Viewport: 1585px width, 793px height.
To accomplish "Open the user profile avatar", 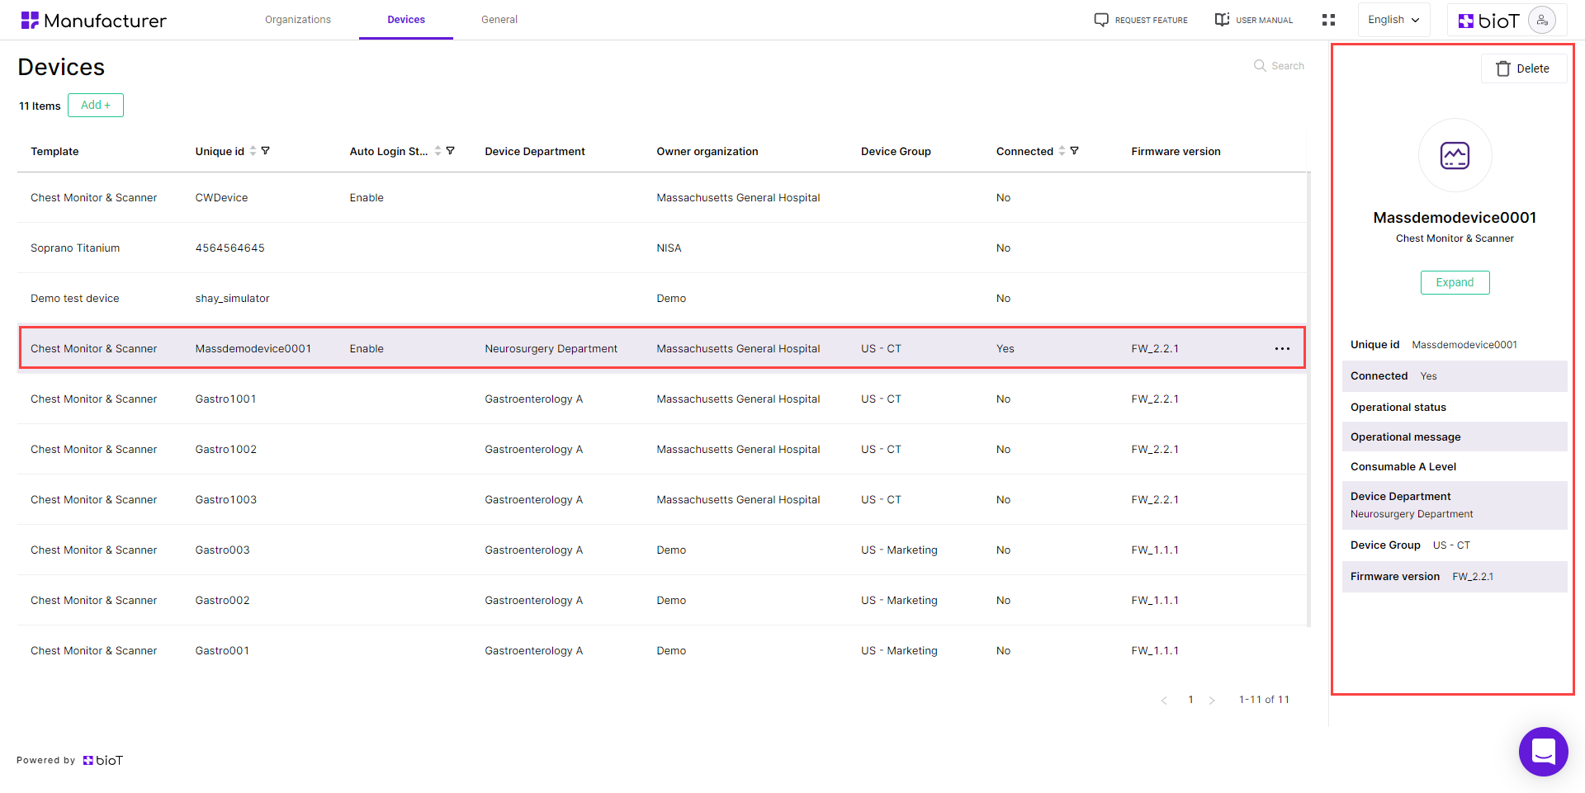I will (1542, 20).
